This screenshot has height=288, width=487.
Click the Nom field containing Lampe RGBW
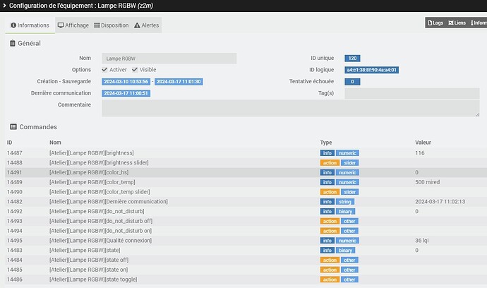tap(169, 58)
